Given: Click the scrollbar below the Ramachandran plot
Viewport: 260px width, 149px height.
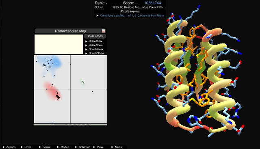Looking at the screenshot, I should click(70, 125).
